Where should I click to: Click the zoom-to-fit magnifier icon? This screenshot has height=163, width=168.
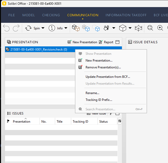click(x=150, y=28)
